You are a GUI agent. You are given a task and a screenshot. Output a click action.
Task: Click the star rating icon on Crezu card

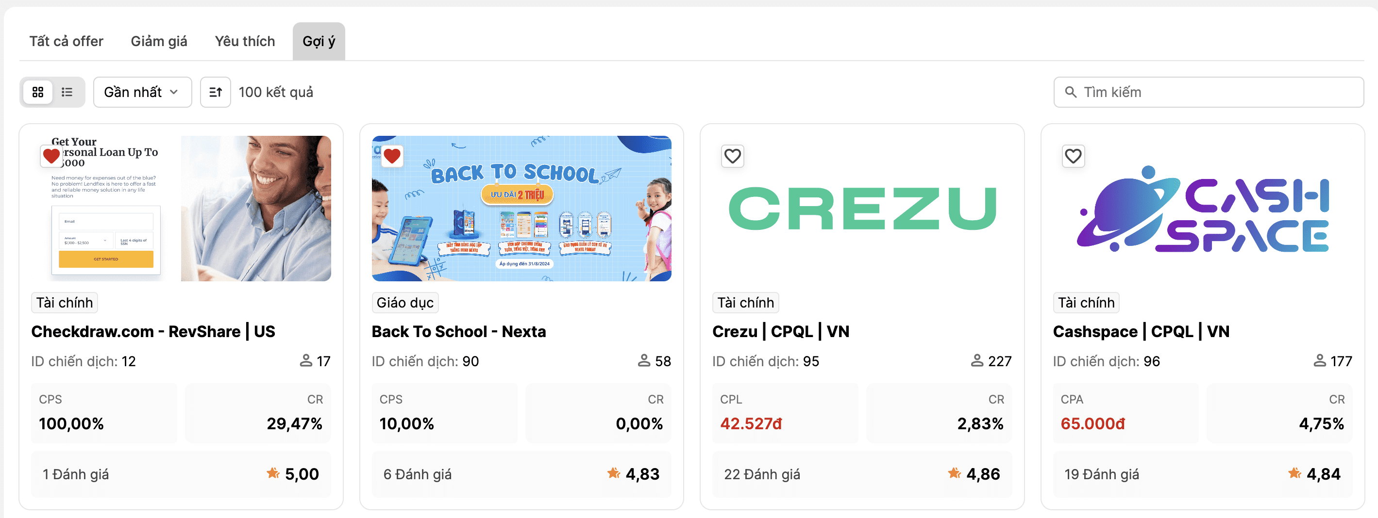tap(954, 473)
